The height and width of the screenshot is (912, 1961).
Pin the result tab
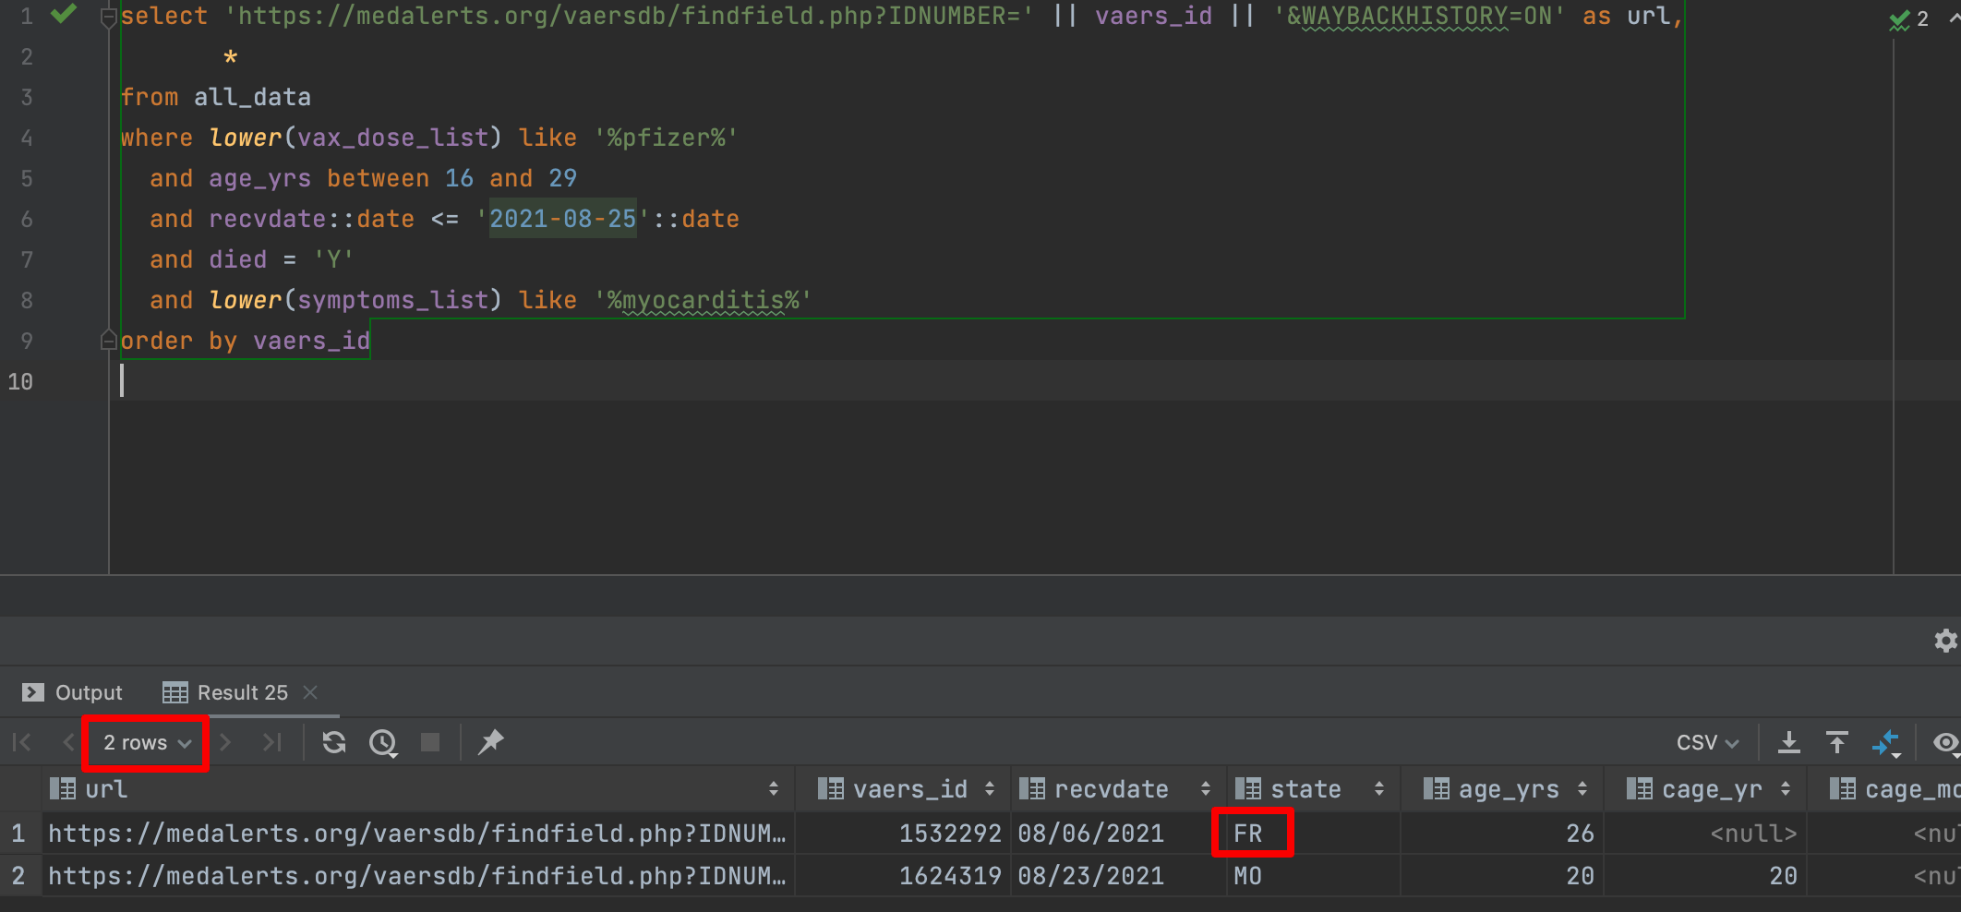click(490, 742)
